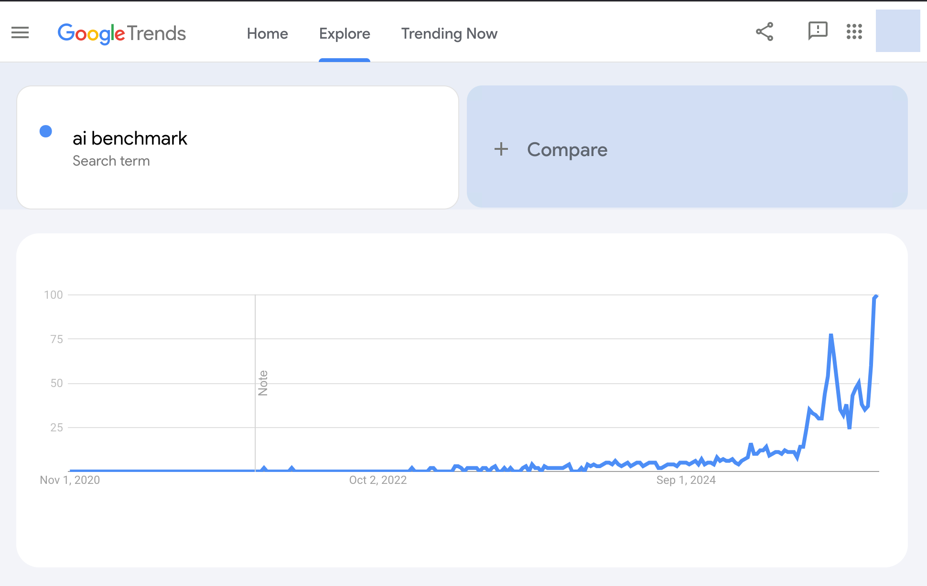Open the Google apps grid
This screenshot has height=586, width=927.
[x=854, y=32]
